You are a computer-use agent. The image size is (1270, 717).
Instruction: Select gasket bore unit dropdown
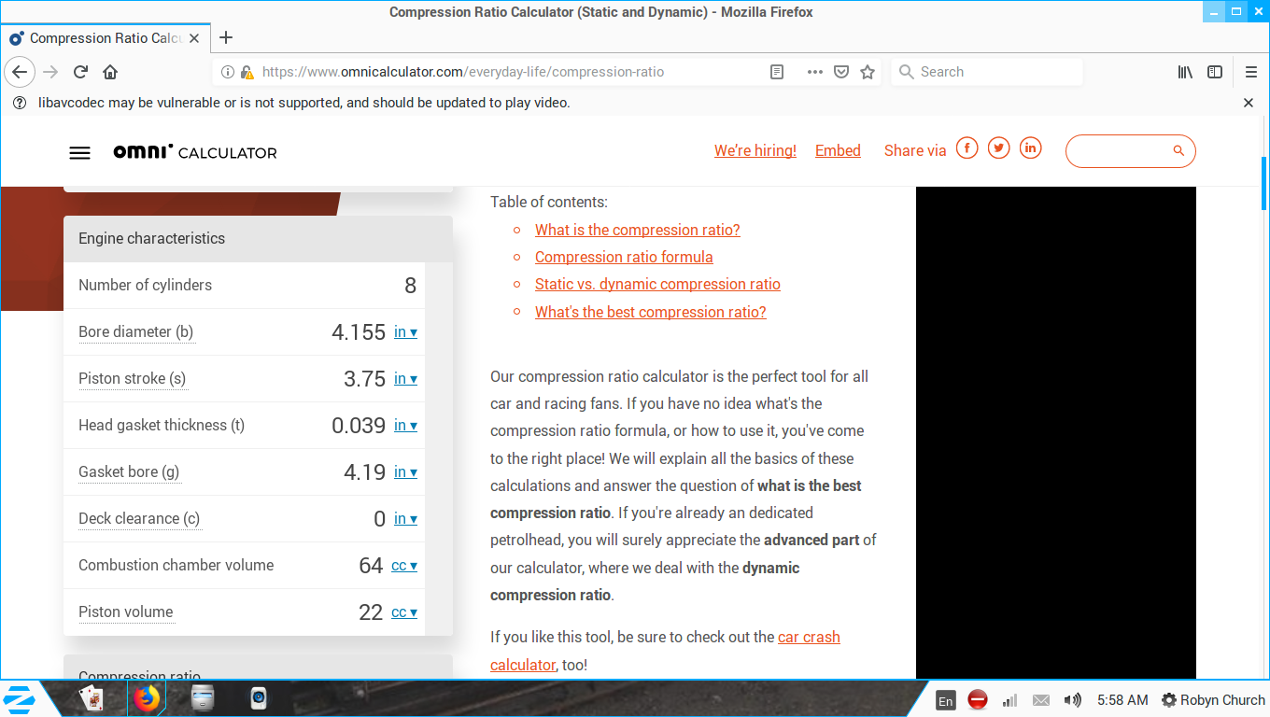pos(405,471)
